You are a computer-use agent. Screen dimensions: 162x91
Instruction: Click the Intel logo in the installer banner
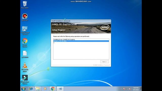click(x=105, y=27)
